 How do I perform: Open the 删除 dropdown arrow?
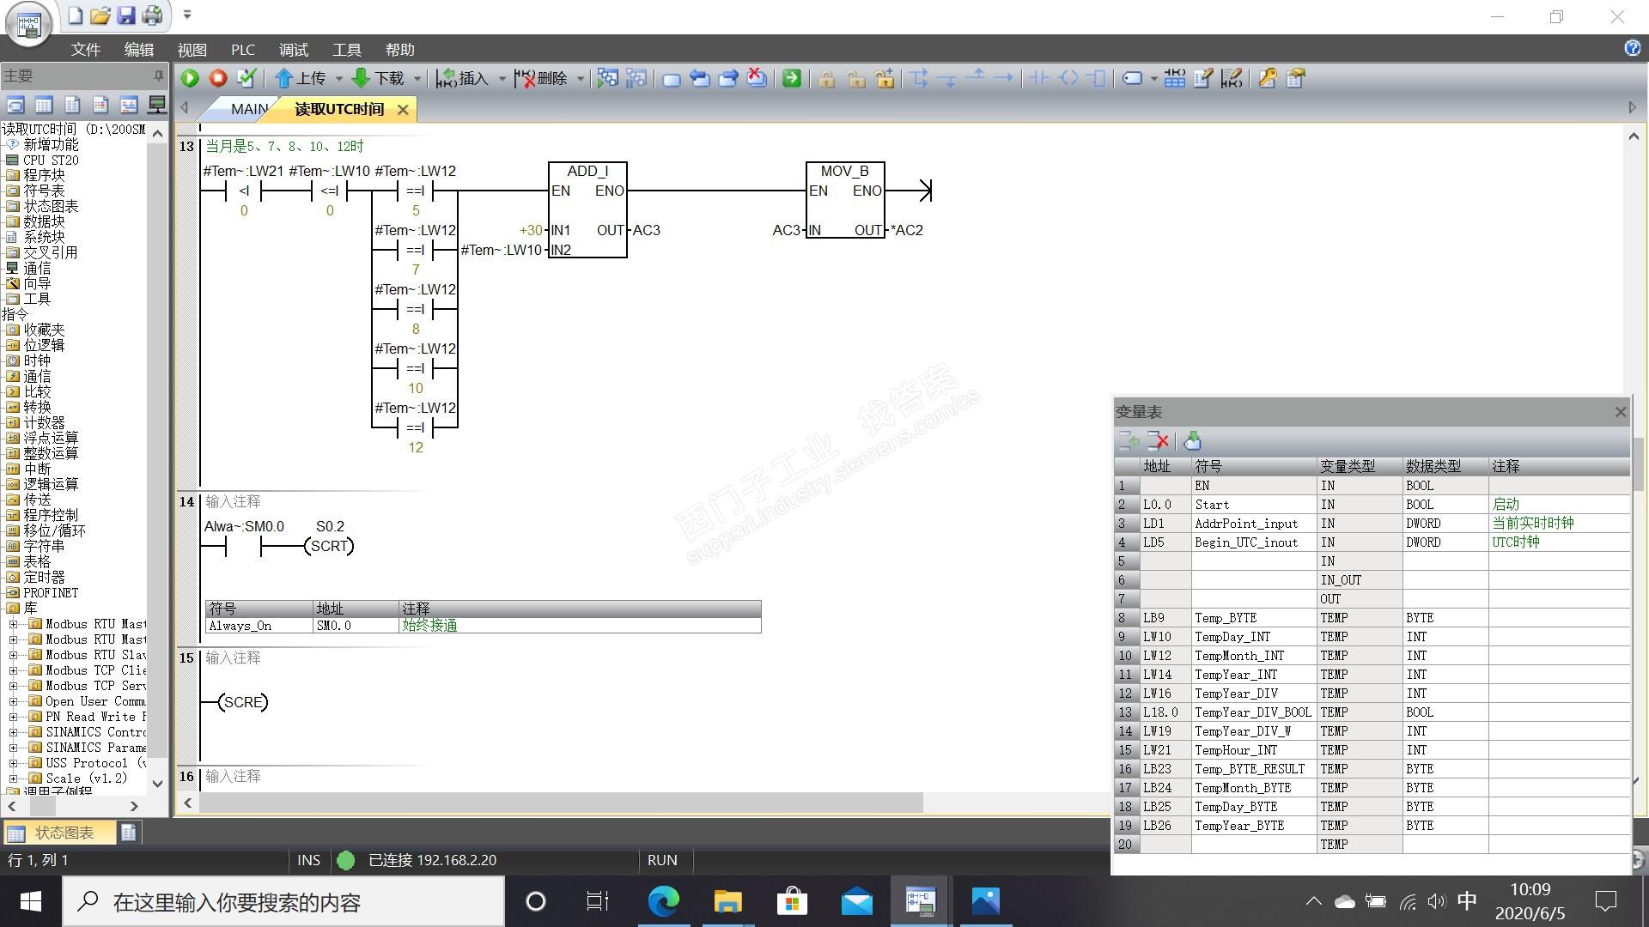pyautogui.click(x=581, y=79)
